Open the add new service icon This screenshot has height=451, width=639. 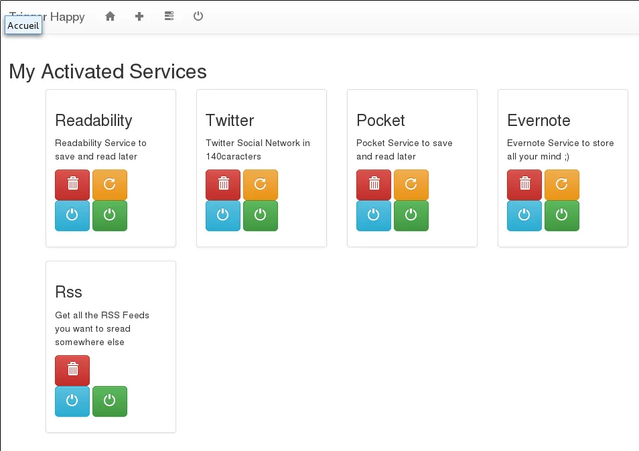click(x=139, y=15)
